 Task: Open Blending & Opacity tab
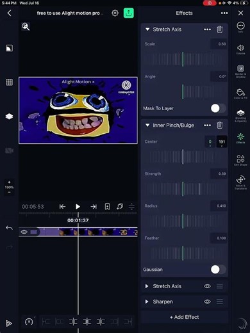point(240,116)
